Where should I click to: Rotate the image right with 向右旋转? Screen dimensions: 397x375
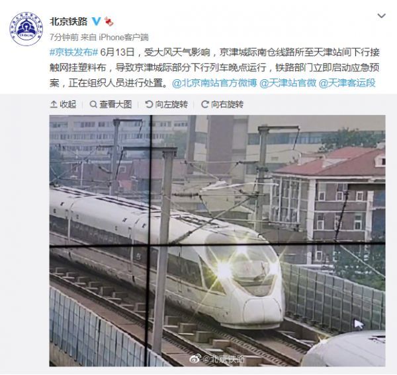pyautogui.click(x=222, y=104)
